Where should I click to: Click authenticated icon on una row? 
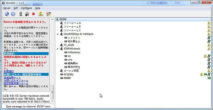209,60
